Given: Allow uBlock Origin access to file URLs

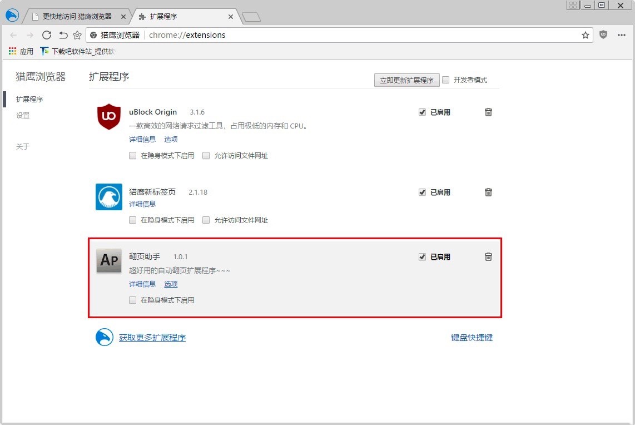Looking at the screenshot, I should 206,156.
